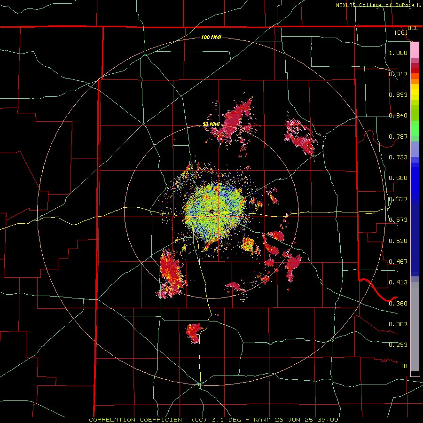Select the 0.627 scale value
The image size is (423, 423).
click(x=398, y=199)
